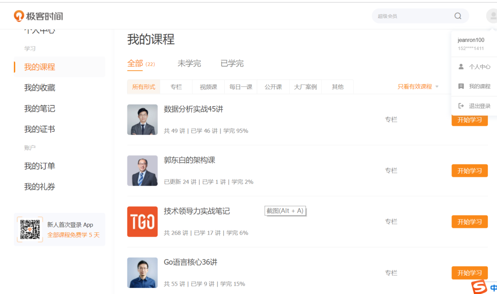Click the TGO course thumbnail
The width and height of the screenshot is (497, 294).
pyautogui.click(x=142, y=221)
